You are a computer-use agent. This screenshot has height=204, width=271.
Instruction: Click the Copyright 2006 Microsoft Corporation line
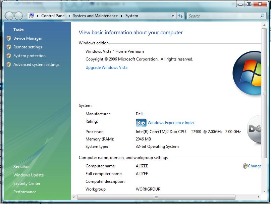tap(139, 59)
